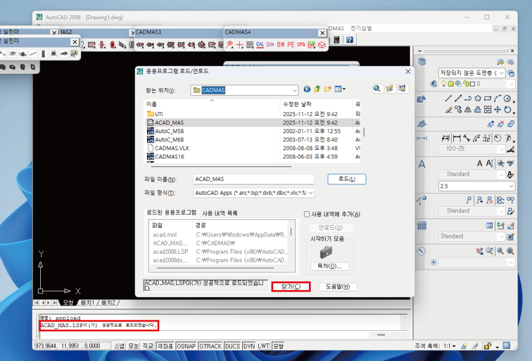532x361 pixels.
Task: Click the BOM CFG icon in CADMAS4 toolbar
Action: click(x=312, y=45)
